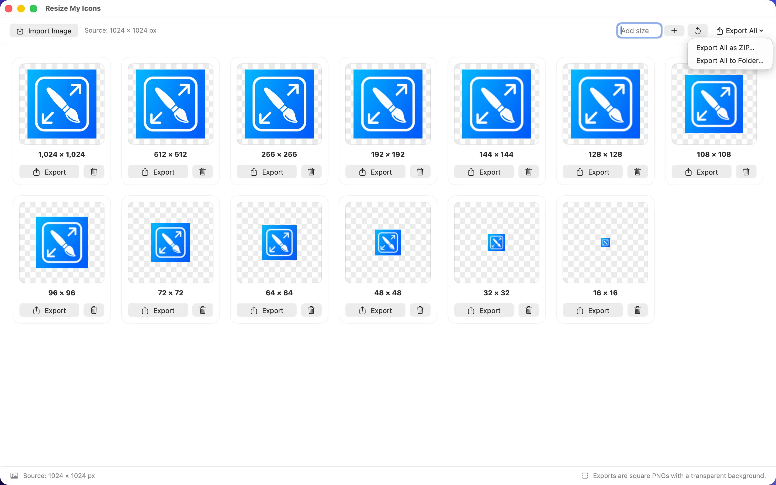Delete the 144 × 144 size card
This screenshot has height=485, width=776.
(529, 172)
